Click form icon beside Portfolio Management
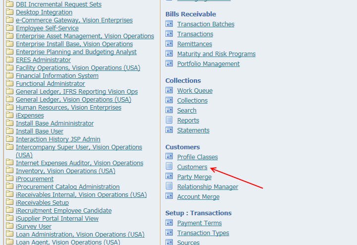Screen dimensions: 357x245 pyautogui.click(x=169, y=63)
